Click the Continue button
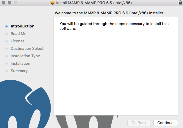The width and height of the screenshot is (183, 128). (x=165, y=123)
